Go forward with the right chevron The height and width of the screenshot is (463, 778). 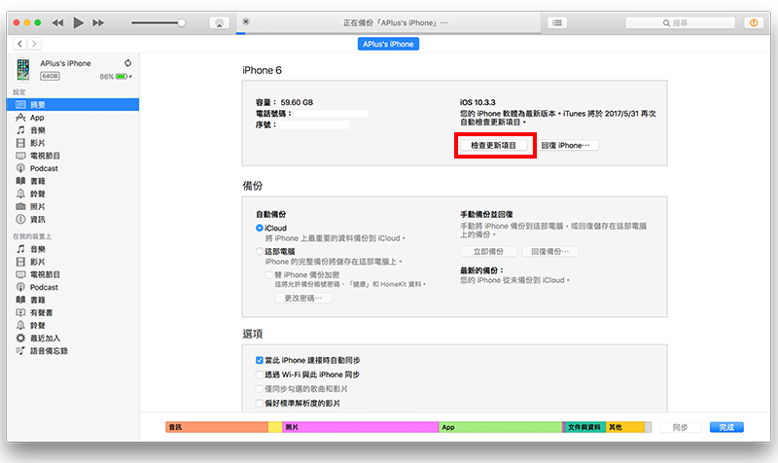(34, 44)
